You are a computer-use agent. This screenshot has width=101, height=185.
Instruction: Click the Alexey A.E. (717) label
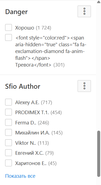point(33,103)
